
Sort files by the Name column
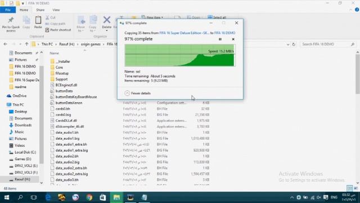coord(55,53)
